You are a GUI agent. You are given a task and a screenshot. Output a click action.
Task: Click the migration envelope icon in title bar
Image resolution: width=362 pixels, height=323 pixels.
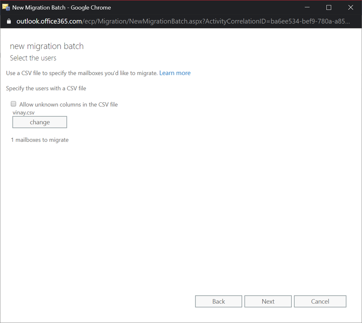pos(6,8)
